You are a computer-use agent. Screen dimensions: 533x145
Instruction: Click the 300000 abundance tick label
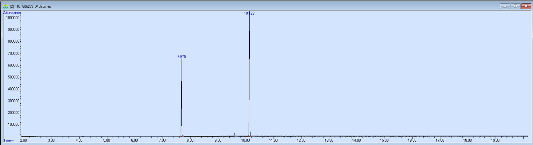pos(13,101)
